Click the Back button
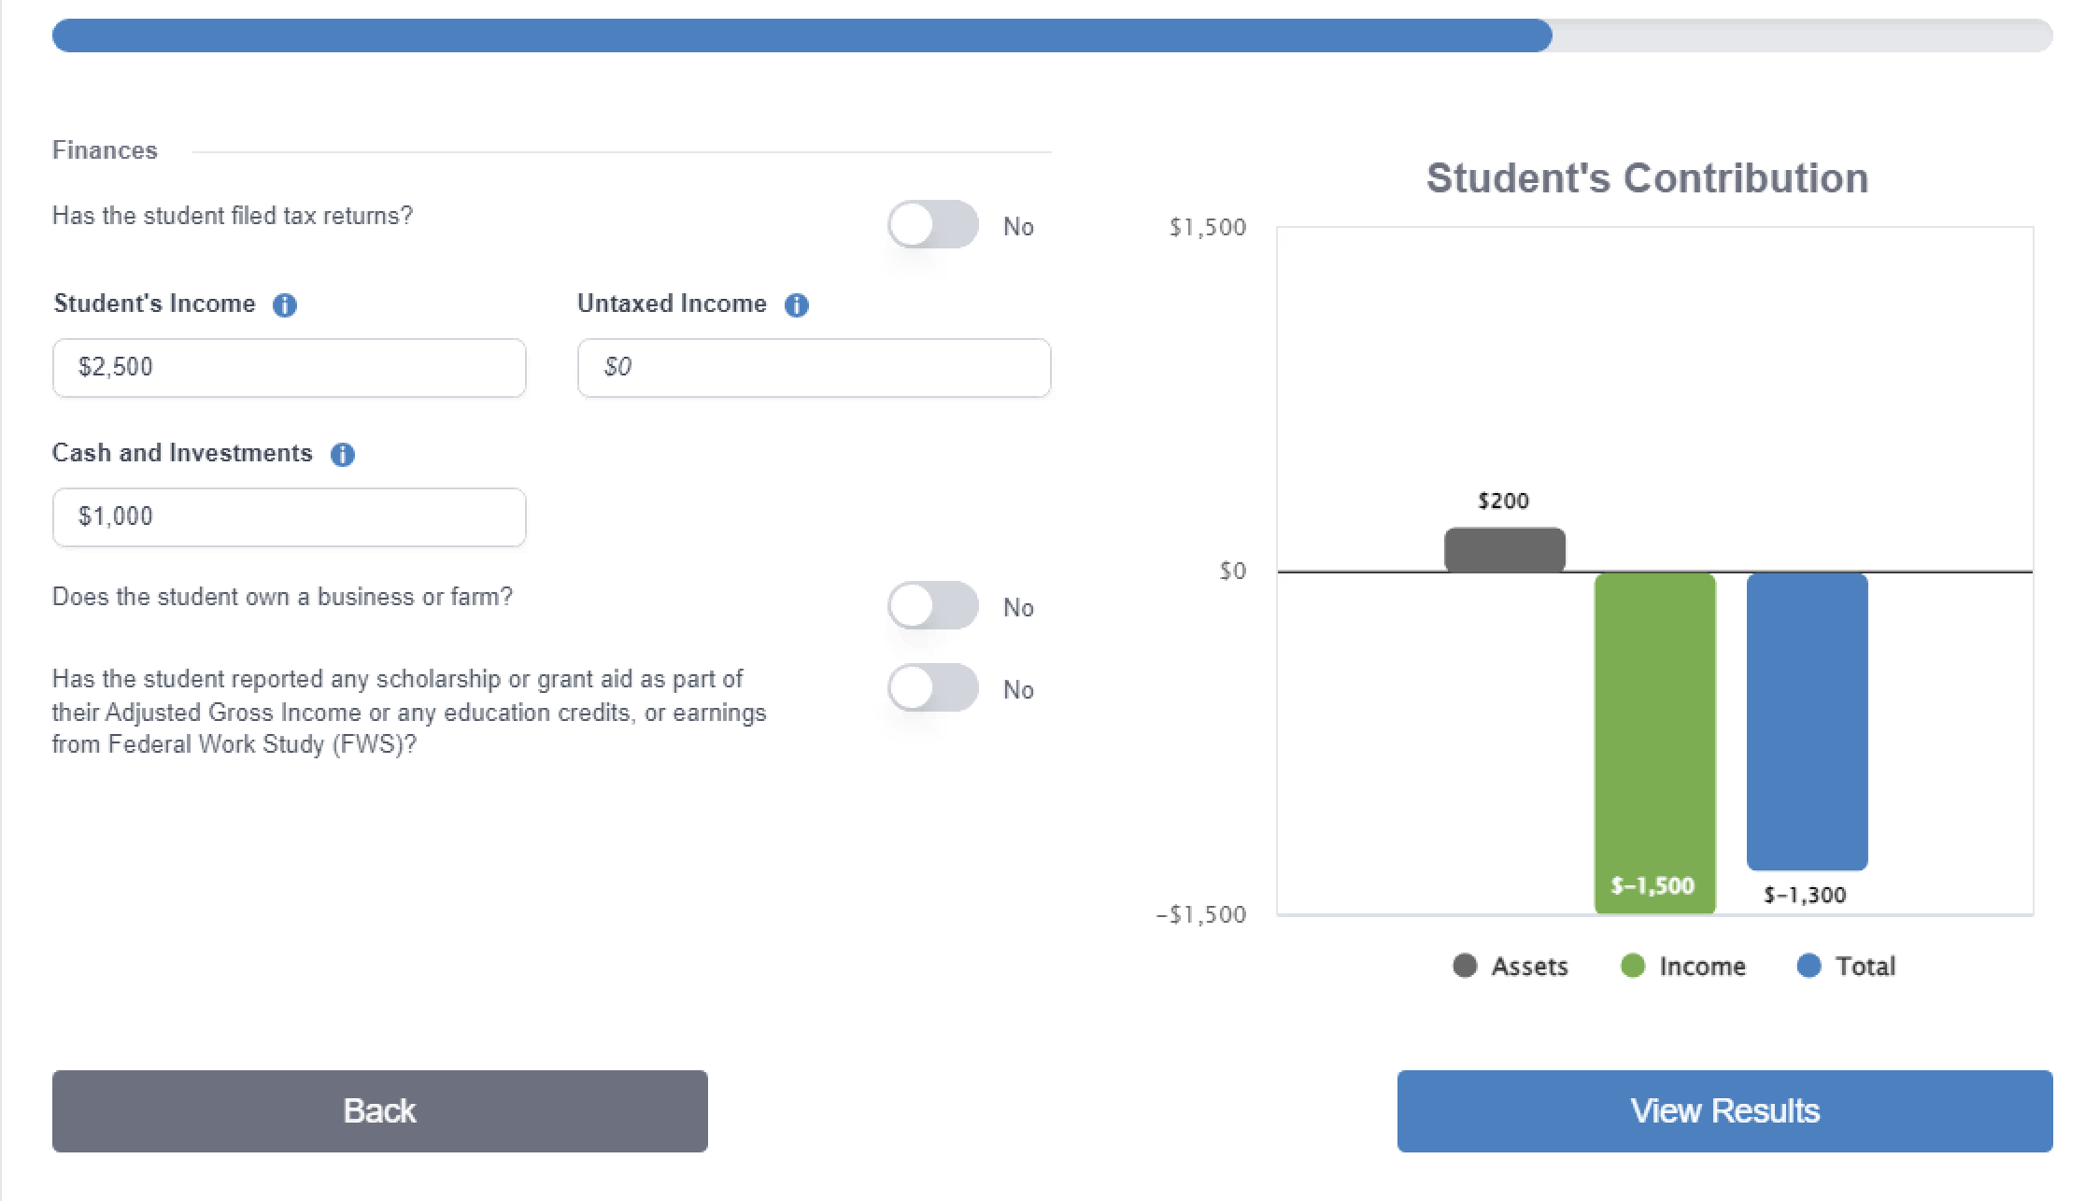This screenshot has width=2085, height=1201. tap(379, 1109)
